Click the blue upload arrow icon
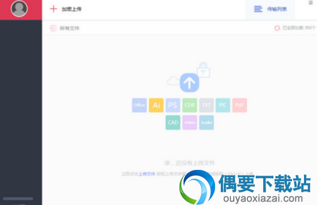317x205 pixels. [x=190, y=83]
